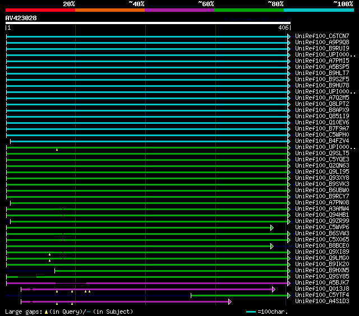Select the UniRef100_B9HXN5 hit label

(322, 271)
